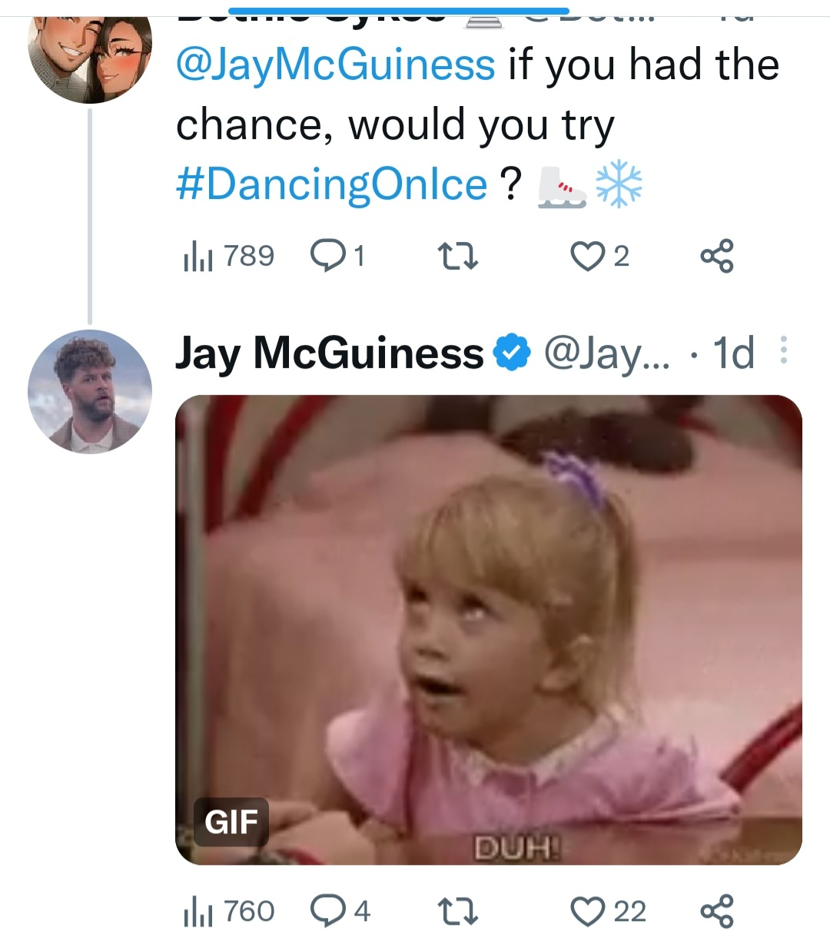Retweet Jay McGuiness's GIF reply
Screen dimensions: 830x931
457,912
